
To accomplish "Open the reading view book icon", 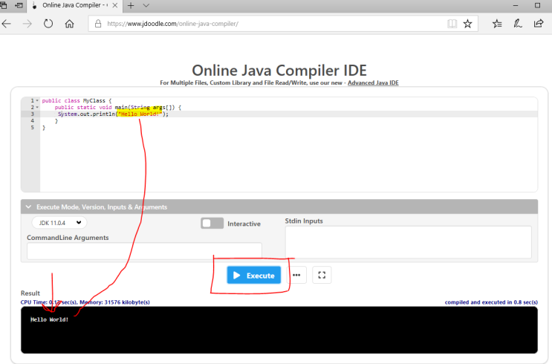I will click(x=452, y=24).
